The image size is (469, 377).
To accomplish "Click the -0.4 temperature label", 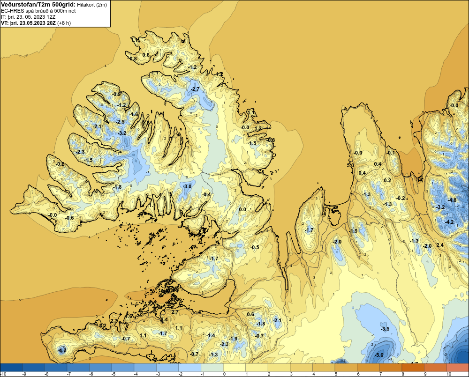I will click(x=206, y=194).
